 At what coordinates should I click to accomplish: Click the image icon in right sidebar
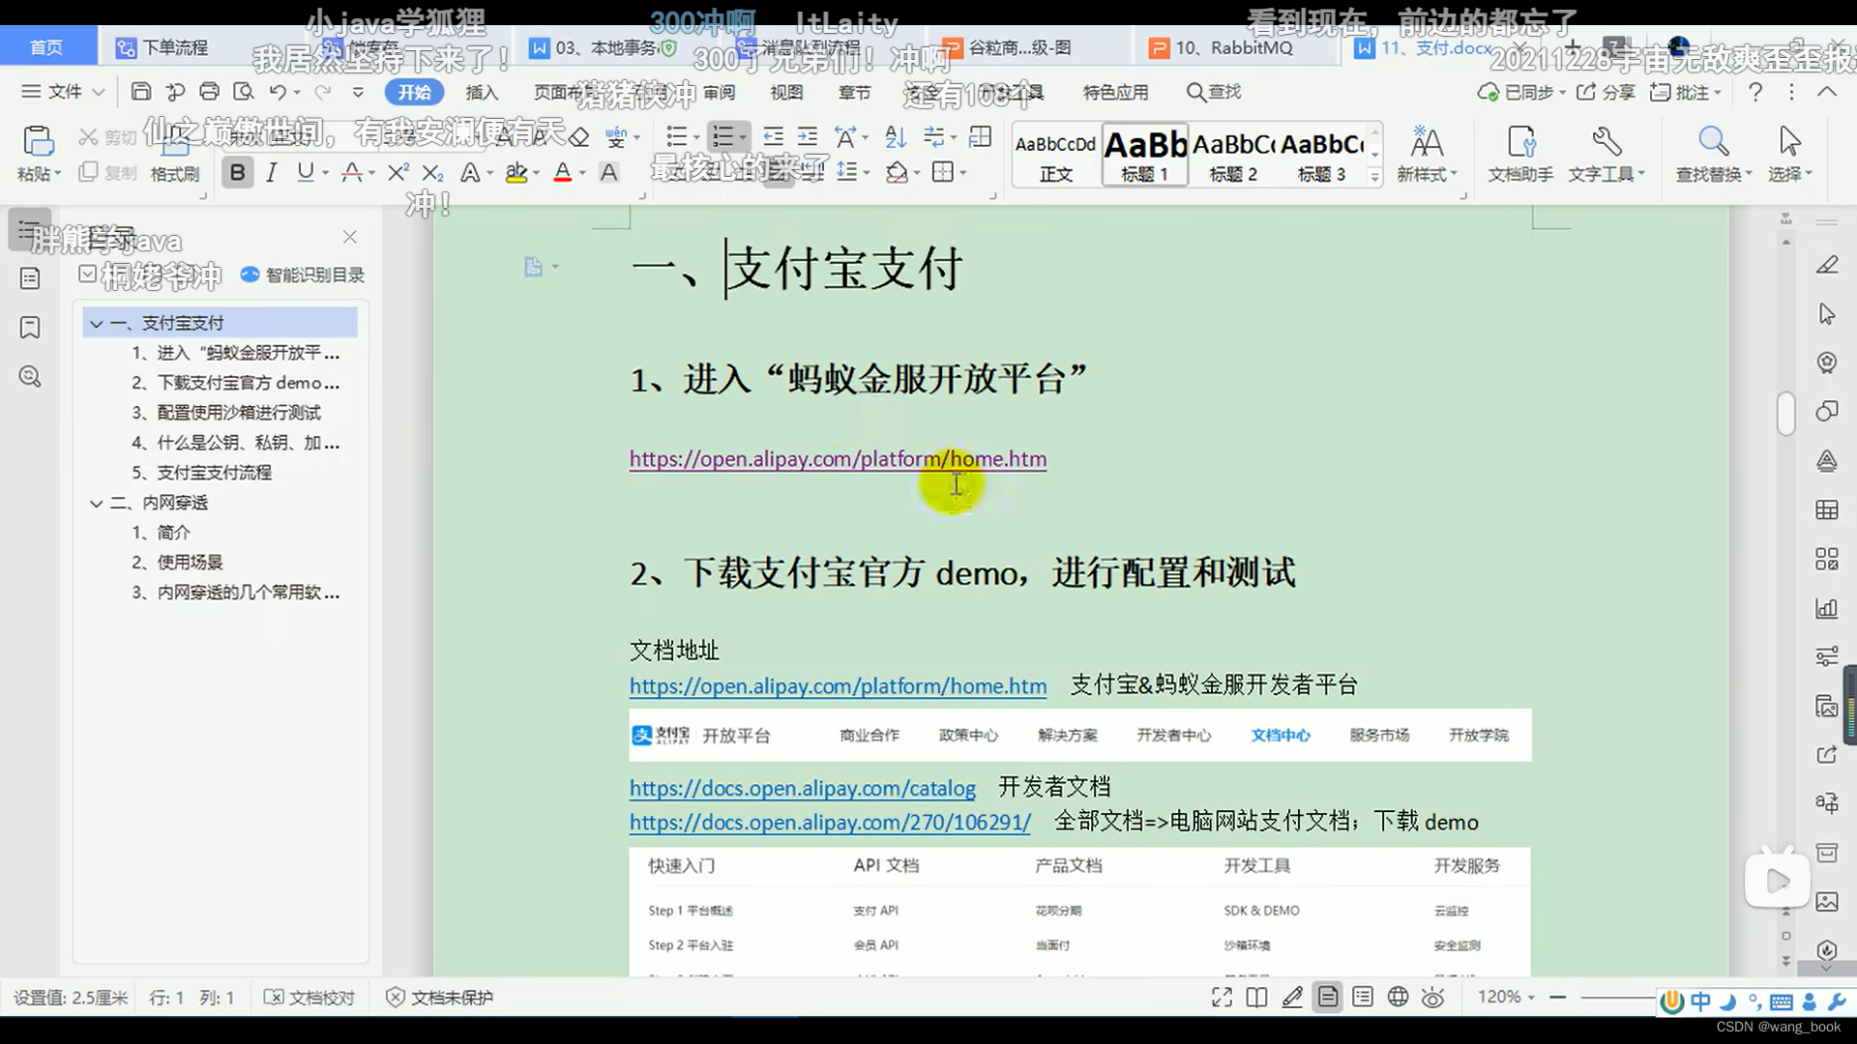point(1827,902)
